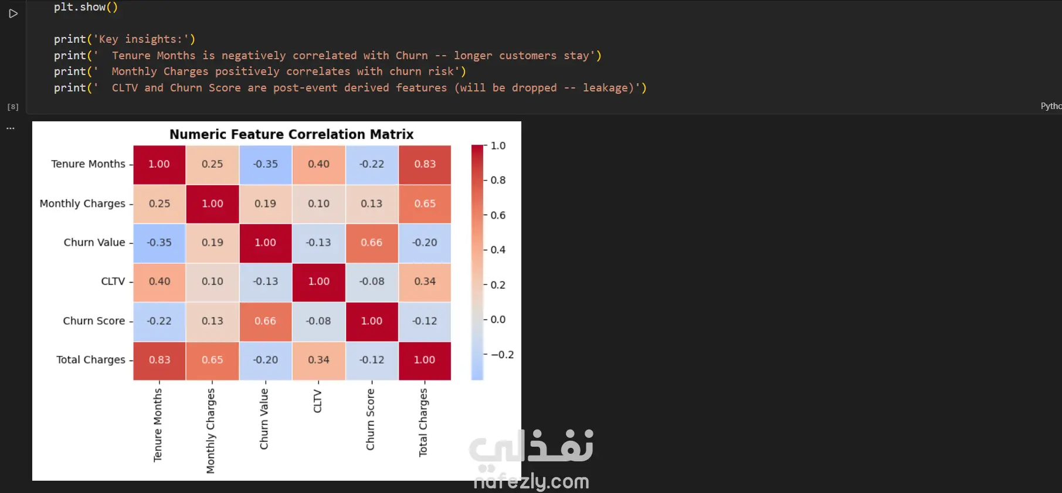Click the Churn Value vs Churn Score 0.66 cell
1062x493 pixels.
coord(372,243)
